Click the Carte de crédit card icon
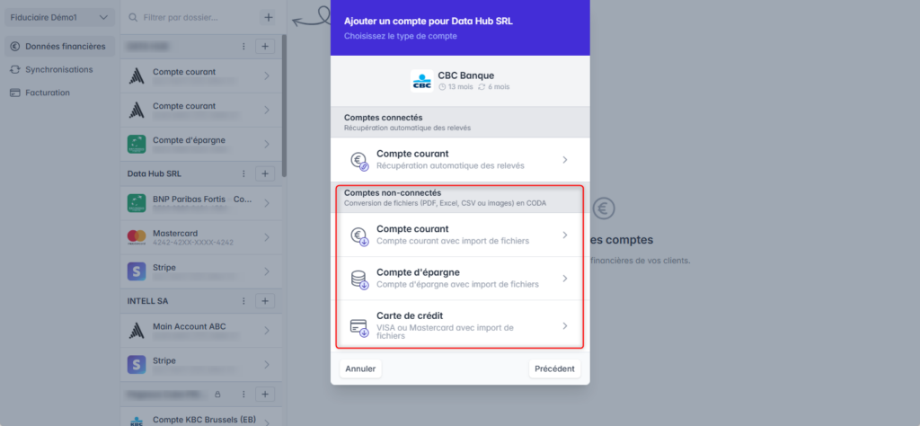 [x=358, y=326]
